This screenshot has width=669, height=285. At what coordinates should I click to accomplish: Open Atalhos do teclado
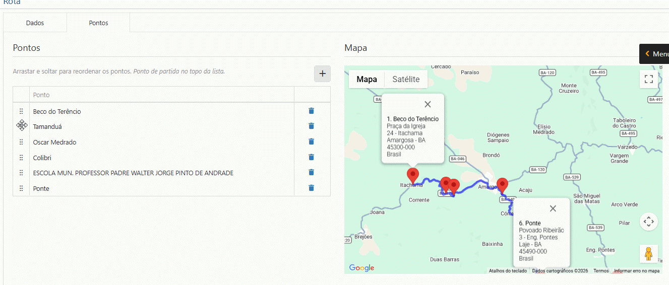pyautogui.click(x=508, y=271)
